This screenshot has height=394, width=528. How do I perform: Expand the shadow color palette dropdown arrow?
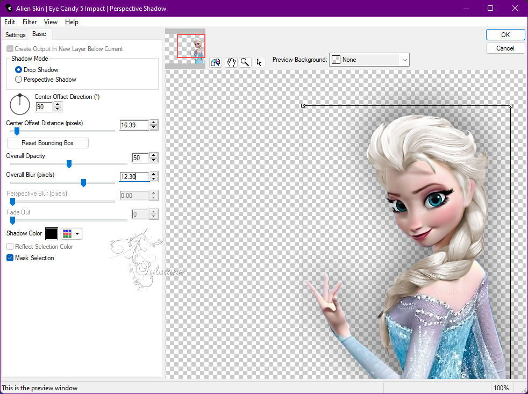pyautogui.click(x=77, y=234)
